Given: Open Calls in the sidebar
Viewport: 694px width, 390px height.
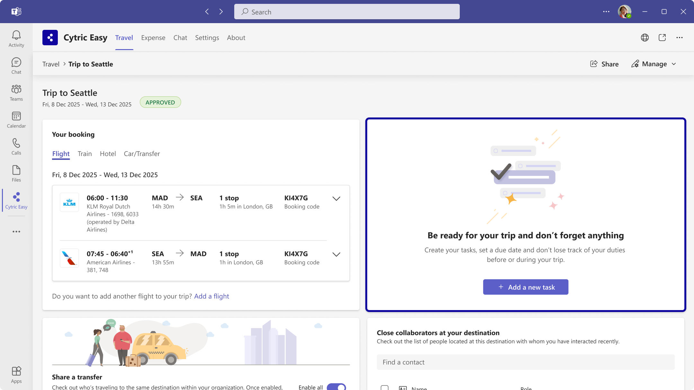Looking at the screenshot, I should click(x=16, y=146).
